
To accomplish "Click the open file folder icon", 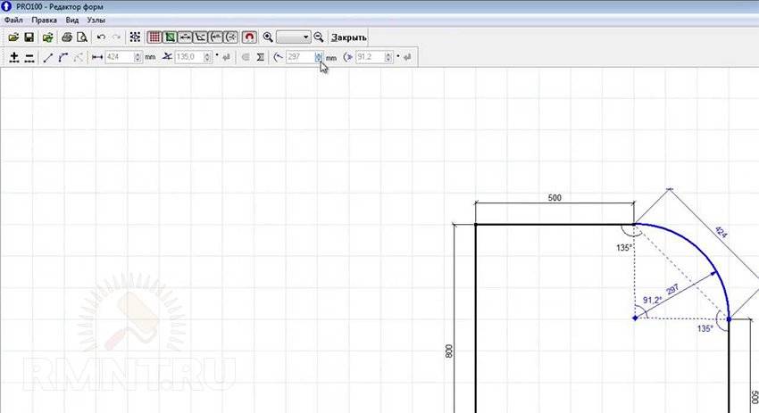I will pos(13,37).
